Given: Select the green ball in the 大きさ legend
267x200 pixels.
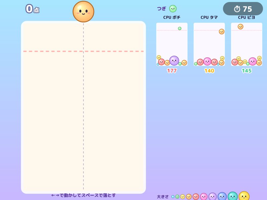Looking at the screenshot, I should [x=177, y=197].
